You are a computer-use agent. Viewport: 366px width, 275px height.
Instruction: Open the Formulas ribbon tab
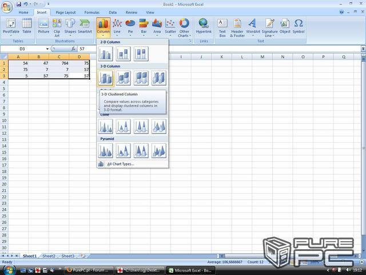91,12
